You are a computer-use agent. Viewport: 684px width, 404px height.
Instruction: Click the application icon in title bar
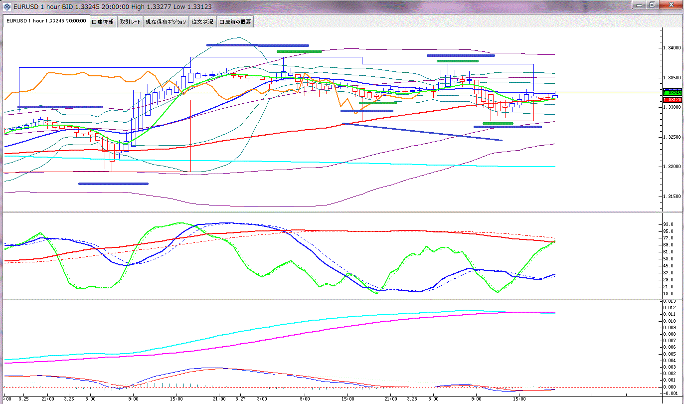[x=6, y=6]
